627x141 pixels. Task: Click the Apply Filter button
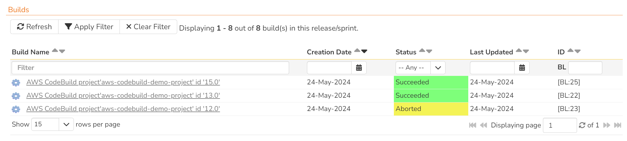[x=89, y=27]
